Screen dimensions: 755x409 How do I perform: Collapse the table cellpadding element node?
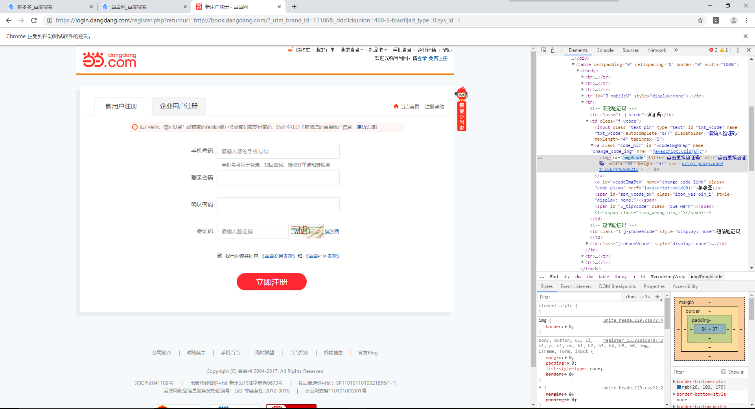point(573,64)
